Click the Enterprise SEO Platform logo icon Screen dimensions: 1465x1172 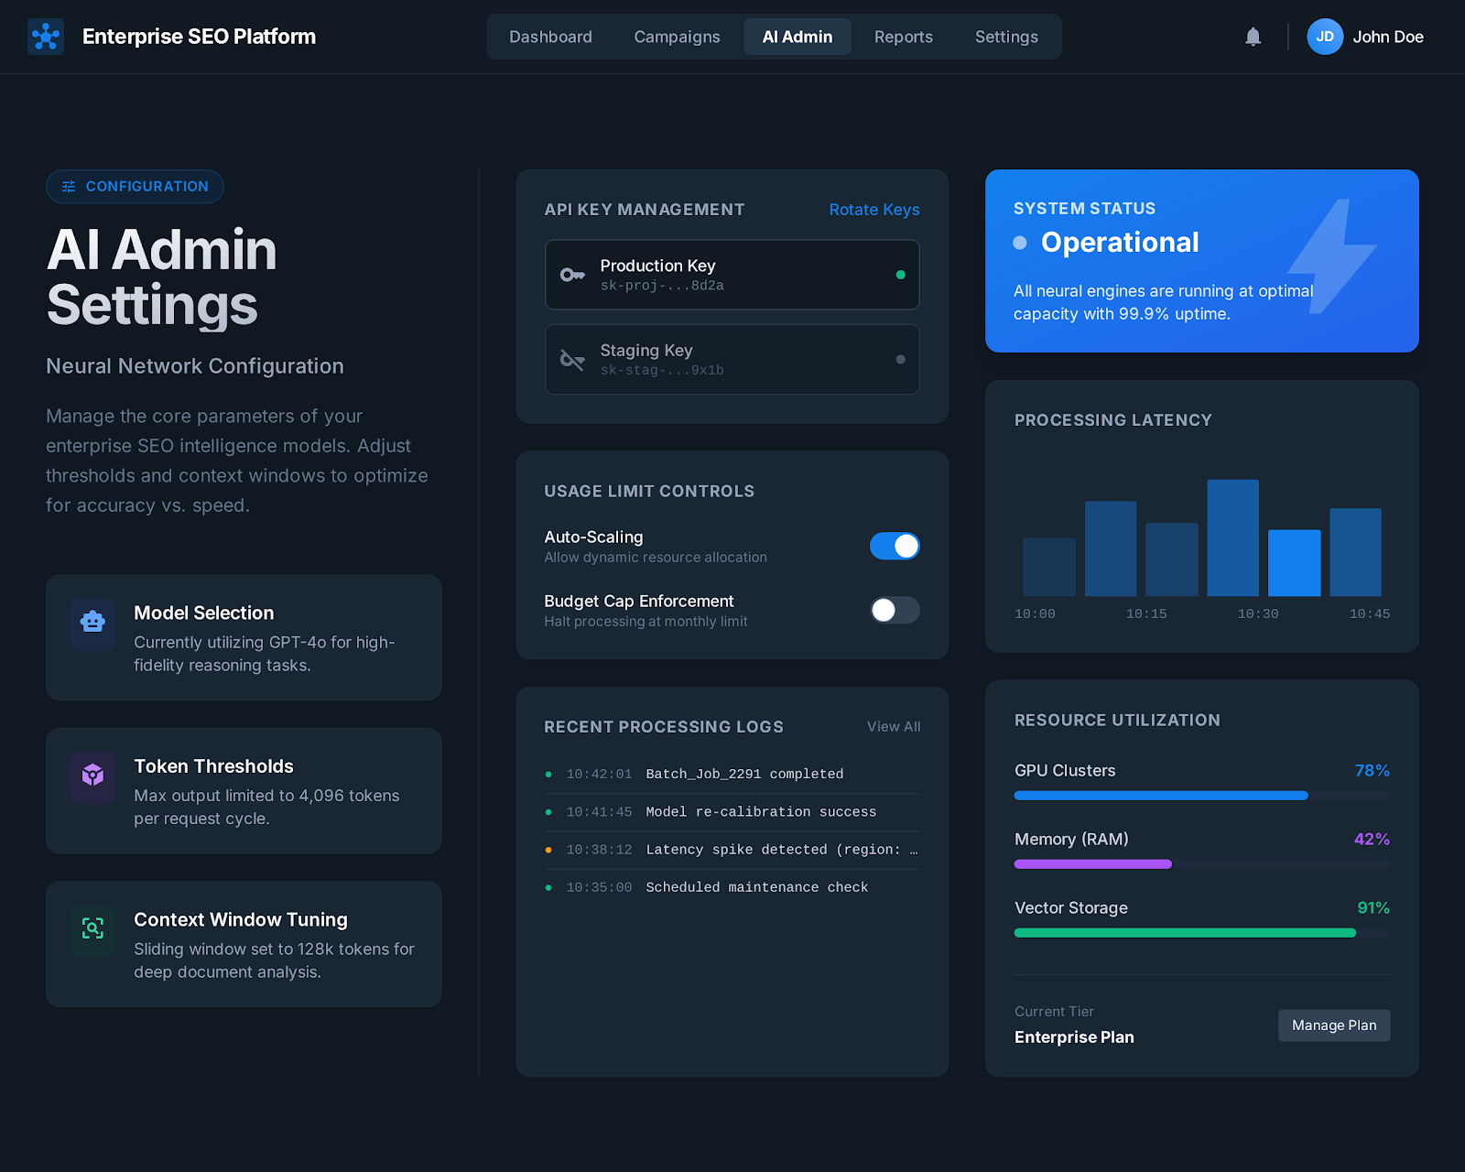pyautogui.click(x=45, y=36)
